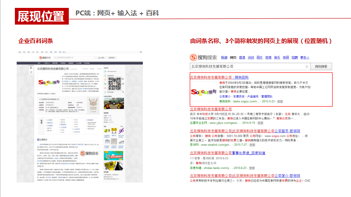The width and height of the screenshot is (351, 197).
Task: Open 管理团队 sublink in Baike result
Action: pyautogui.click(x=267, y=97)
